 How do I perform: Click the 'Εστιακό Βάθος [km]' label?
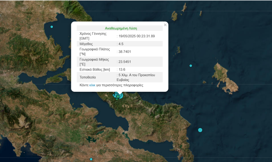coord(95,69)
